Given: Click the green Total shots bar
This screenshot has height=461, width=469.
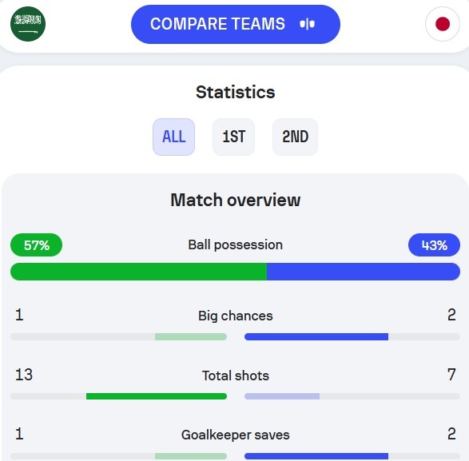Looking at the screenshot, I should click(x=157, y=396).
